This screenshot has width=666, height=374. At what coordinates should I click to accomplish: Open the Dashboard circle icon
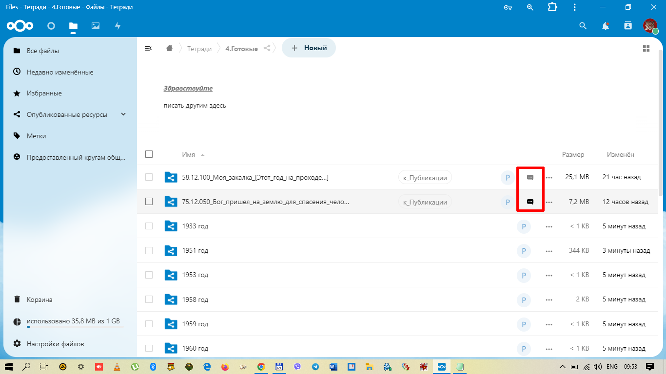51,26
